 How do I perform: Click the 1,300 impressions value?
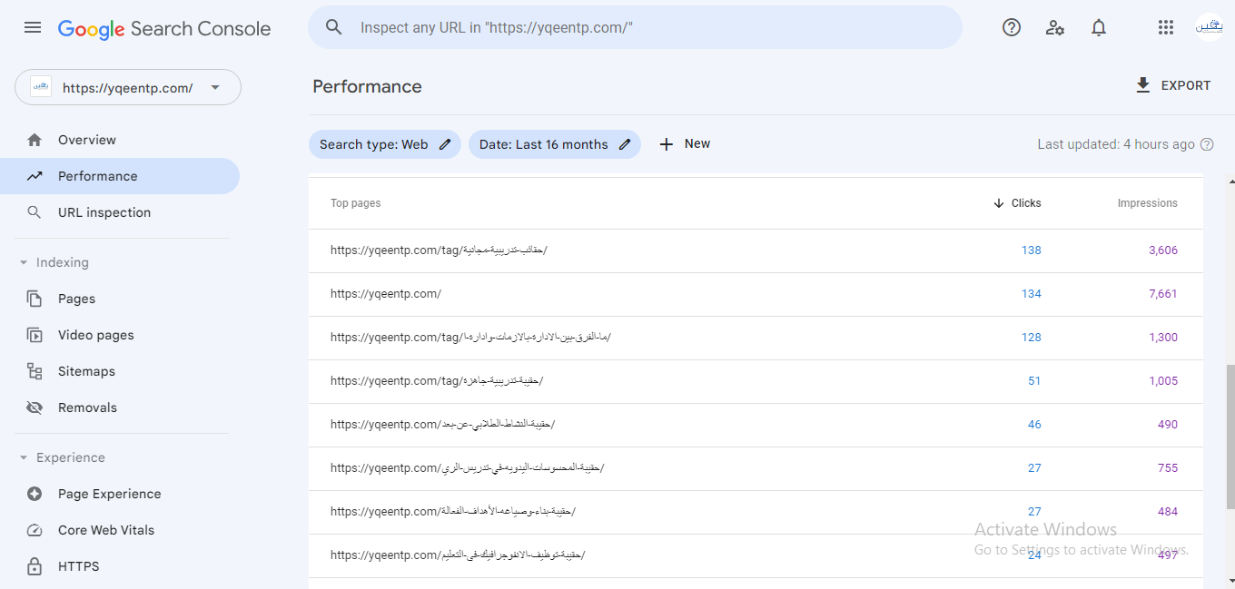click(1163, 338)
